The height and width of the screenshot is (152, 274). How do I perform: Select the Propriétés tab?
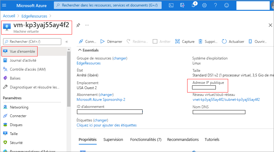[87, 140]
